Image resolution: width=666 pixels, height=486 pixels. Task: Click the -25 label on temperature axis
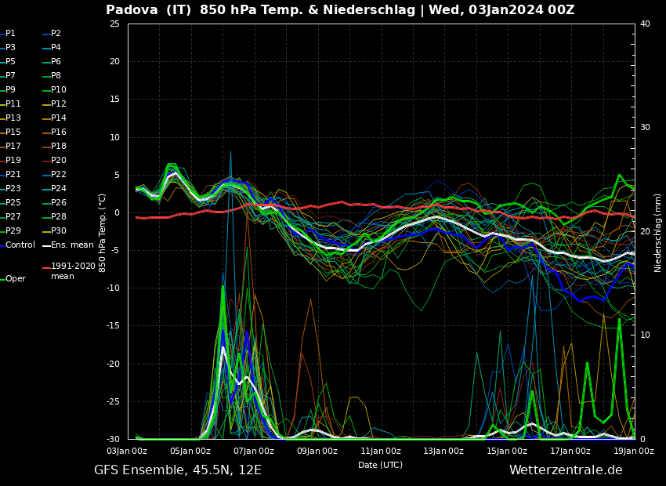pos(113,402)
